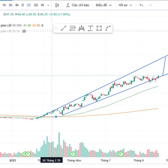
Task: Select the rectangle shape tool
Action: tap(99, 28)
